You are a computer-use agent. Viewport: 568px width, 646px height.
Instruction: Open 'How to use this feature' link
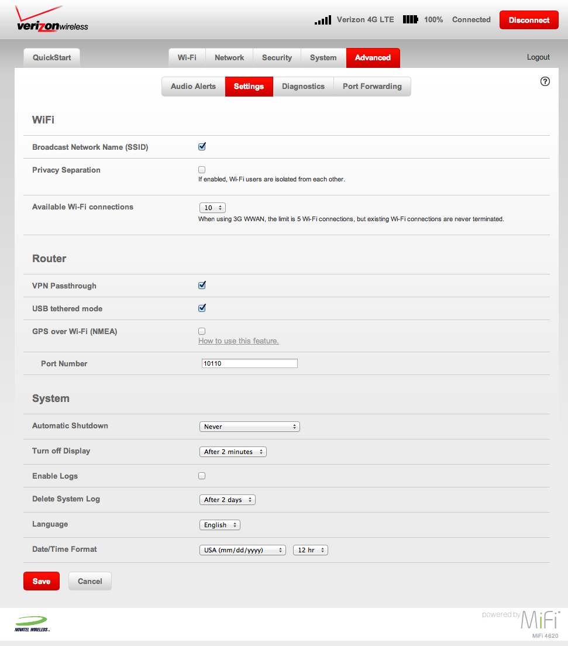(239, 341)
